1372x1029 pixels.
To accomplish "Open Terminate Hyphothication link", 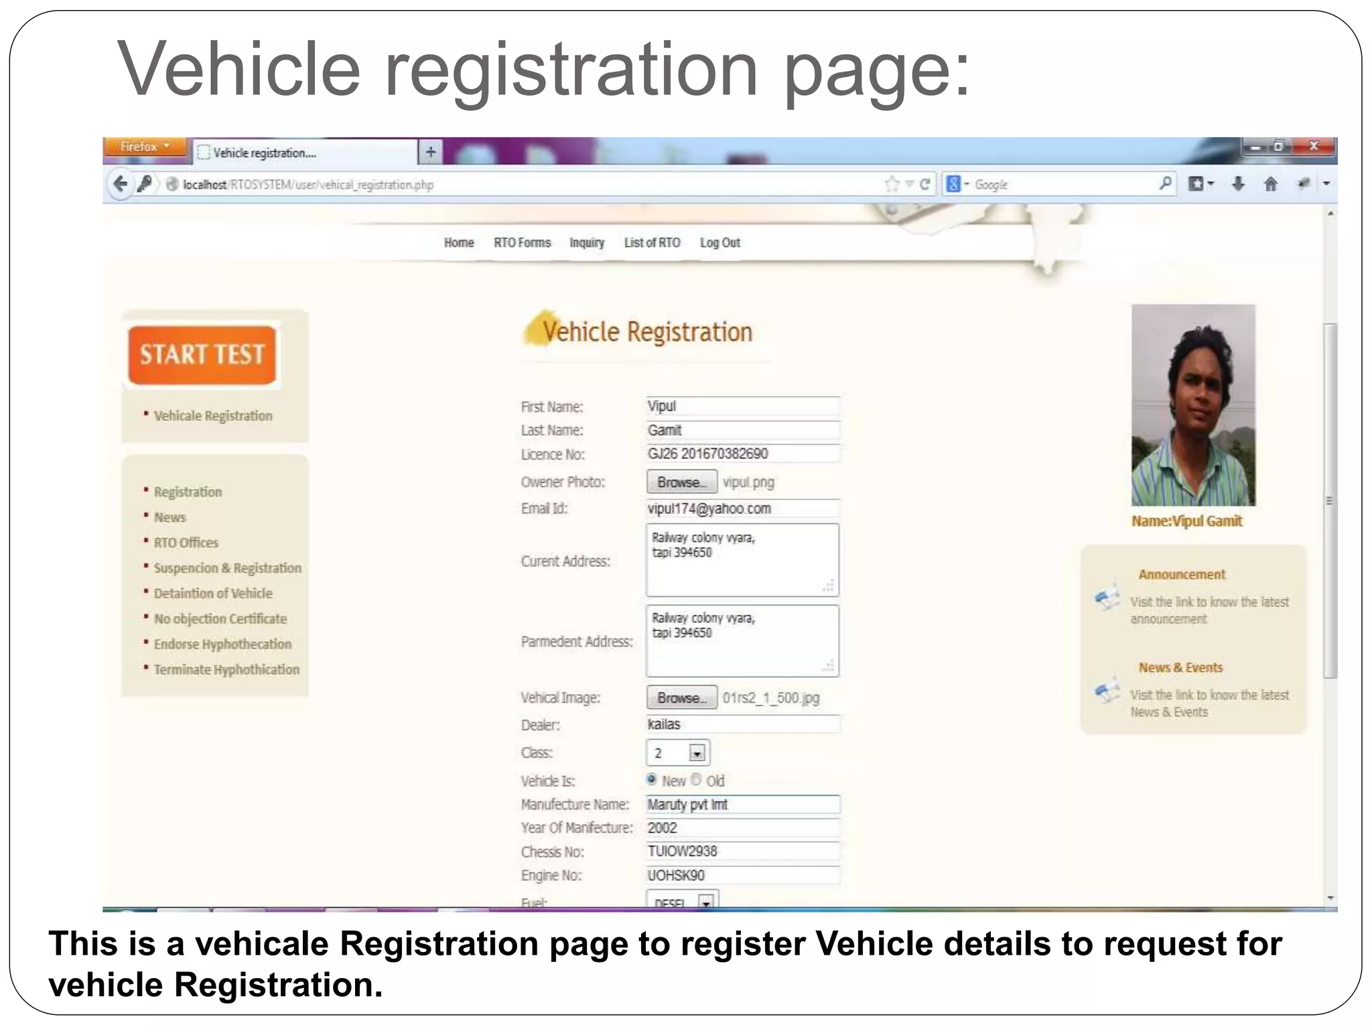I will click(226, 670).
